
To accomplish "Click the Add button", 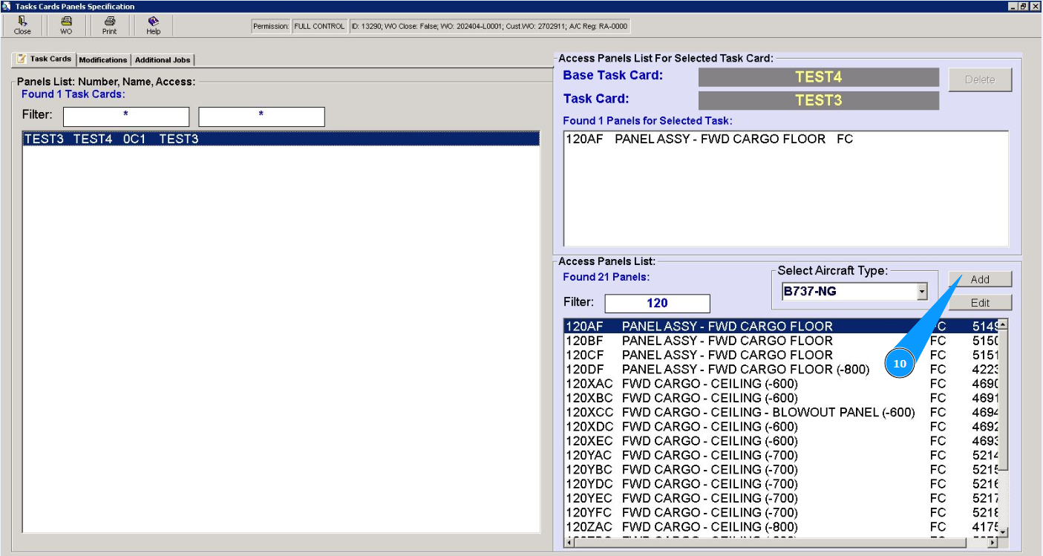I will click(980, 279).
